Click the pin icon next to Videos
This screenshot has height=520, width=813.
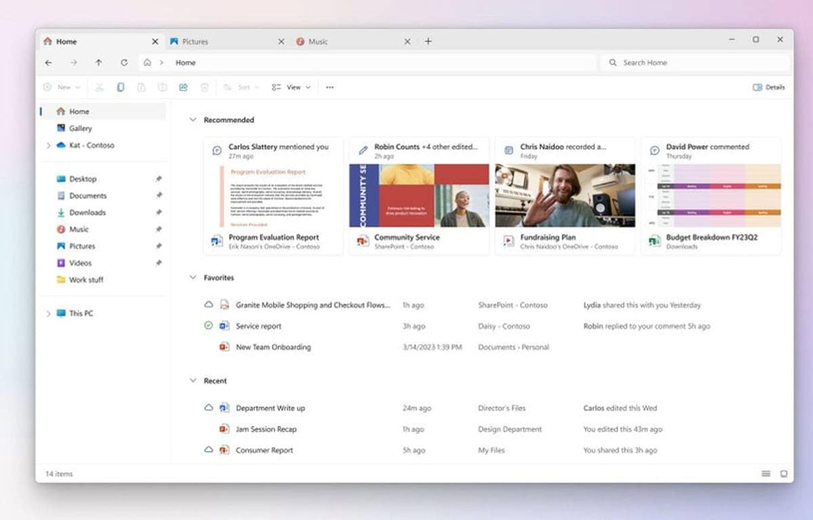pyautogui.click(x=159, y=263)
